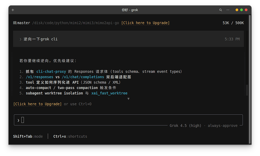Click the 53K / 500K token counter

[x=233, y=23]
